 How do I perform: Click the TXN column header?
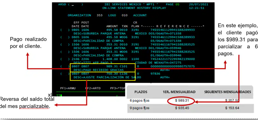tap(125, 26)
